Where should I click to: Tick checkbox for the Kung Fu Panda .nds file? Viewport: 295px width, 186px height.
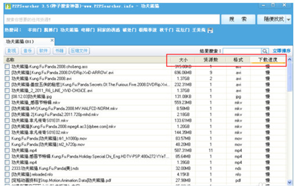(x=7, y=168)
